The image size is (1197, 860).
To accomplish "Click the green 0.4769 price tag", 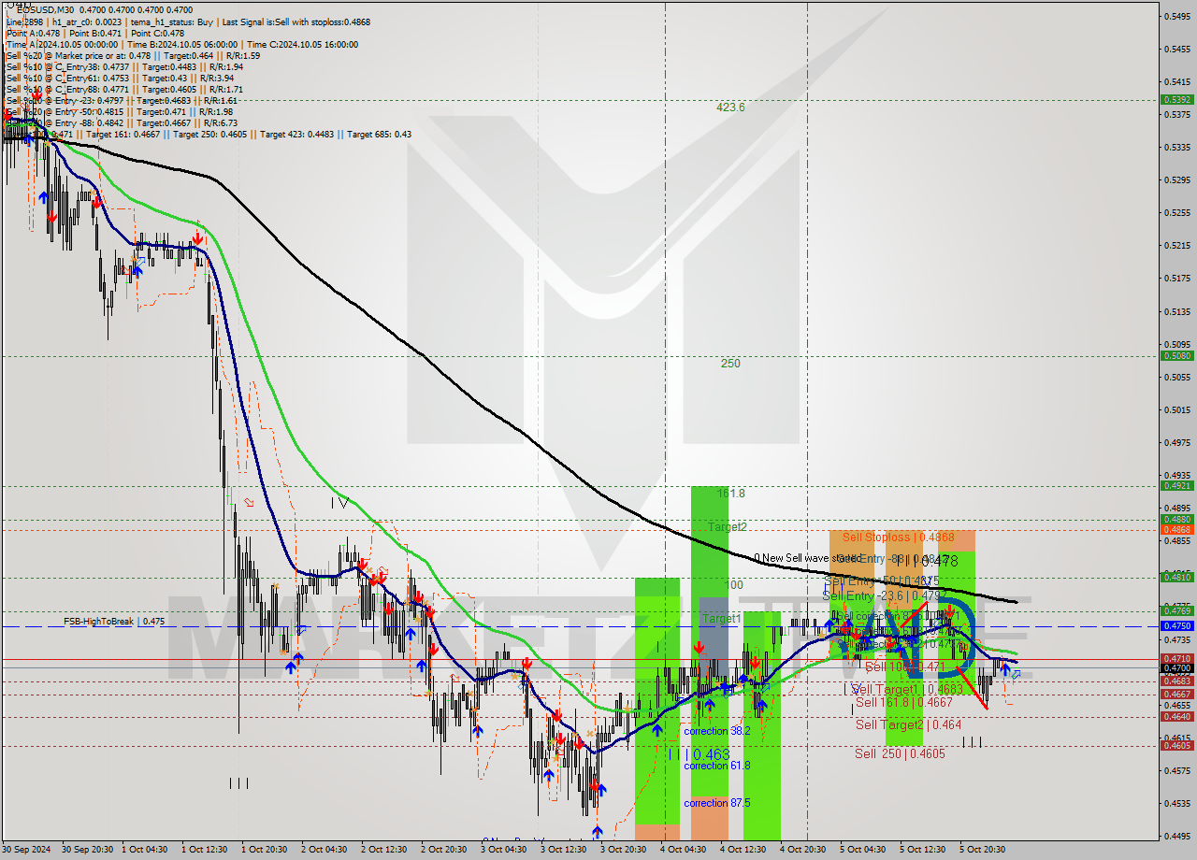I will [1176, 610].
